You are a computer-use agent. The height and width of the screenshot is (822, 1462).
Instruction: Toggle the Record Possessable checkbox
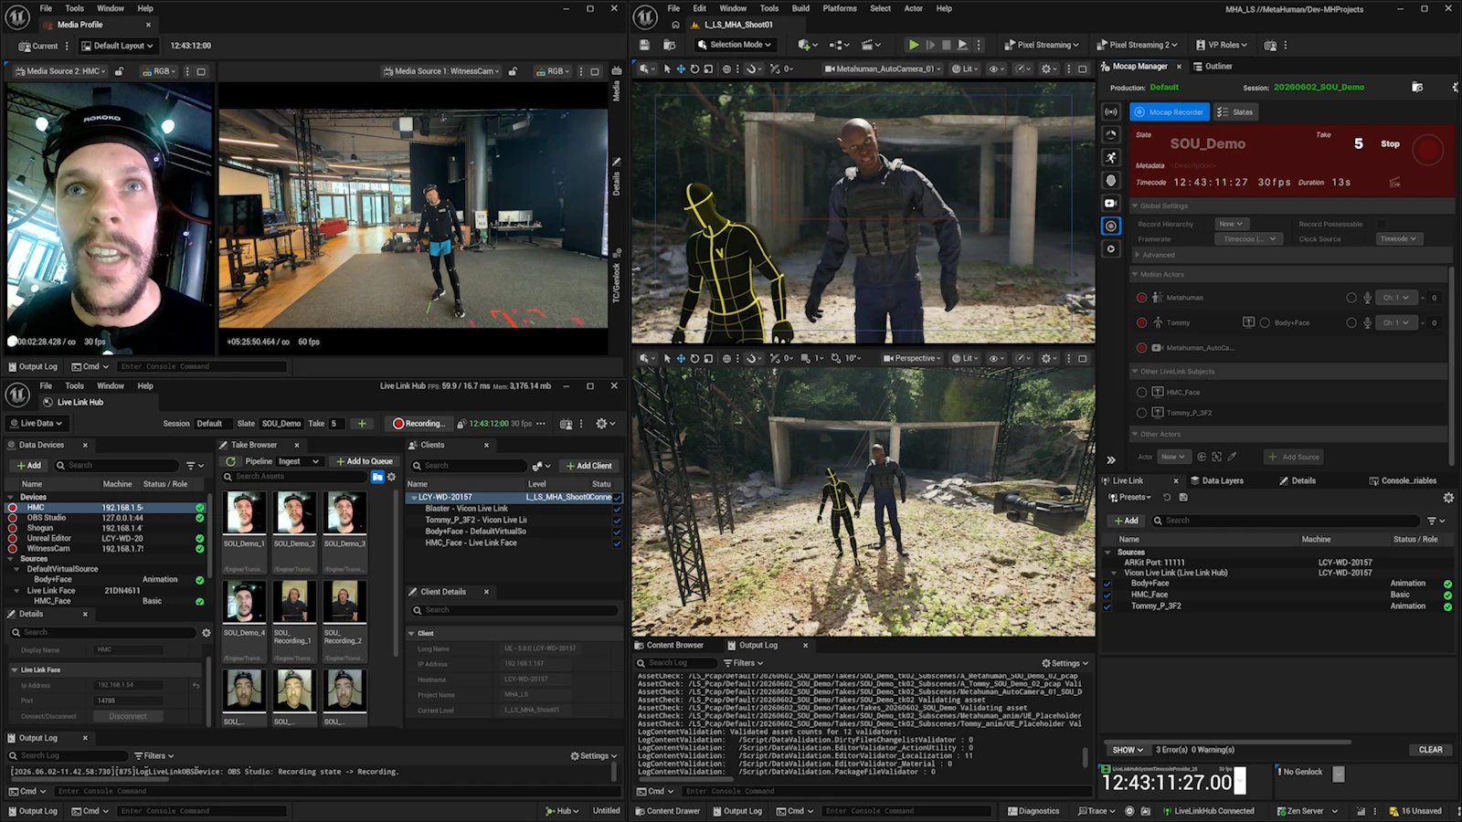point(1382,224)
